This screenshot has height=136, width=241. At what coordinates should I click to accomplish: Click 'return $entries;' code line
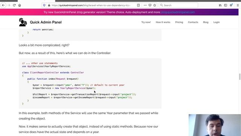[x=43, y=29]
